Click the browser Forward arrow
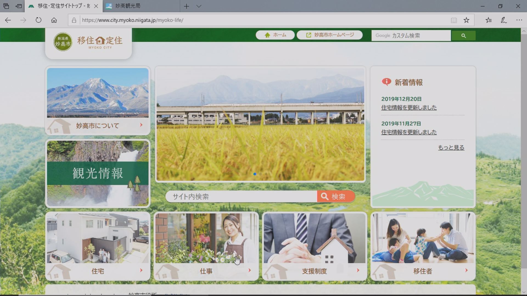Screen dimensions: 527x296 pyautogui.click(x=23, y=20)
